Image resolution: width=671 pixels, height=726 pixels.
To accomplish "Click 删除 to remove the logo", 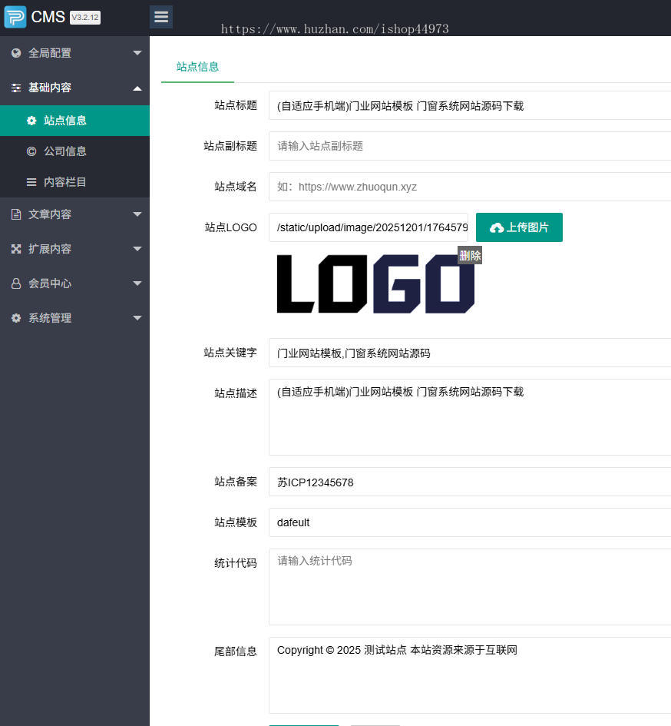I will click(469, 255).
